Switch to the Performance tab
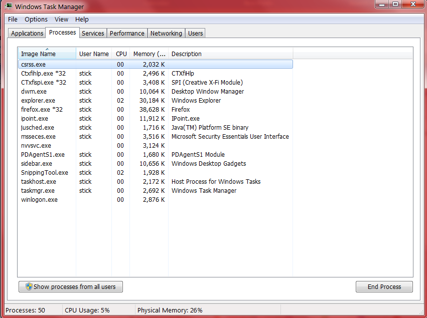 coord(127,34)
